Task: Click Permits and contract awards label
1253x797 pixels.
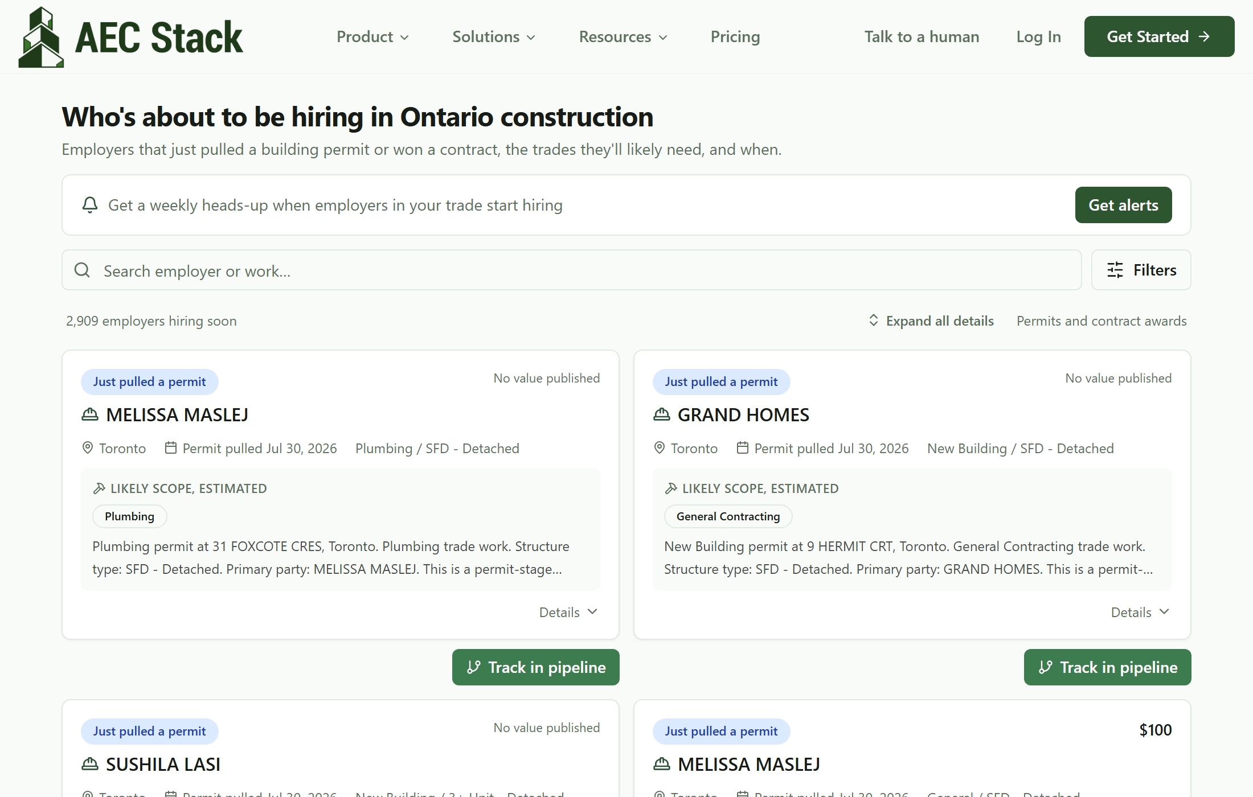Action: (1102, 321)
